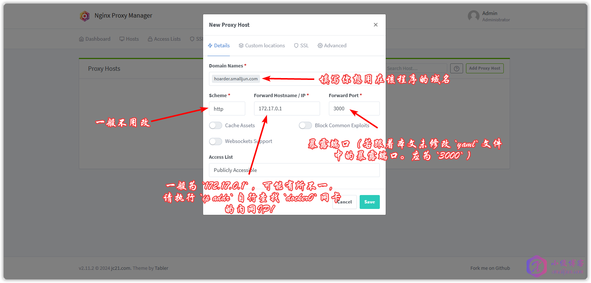Open Access Lists in navigation bar
The width and height of the screenshot is (591, 283).
(x=164, y=39)
